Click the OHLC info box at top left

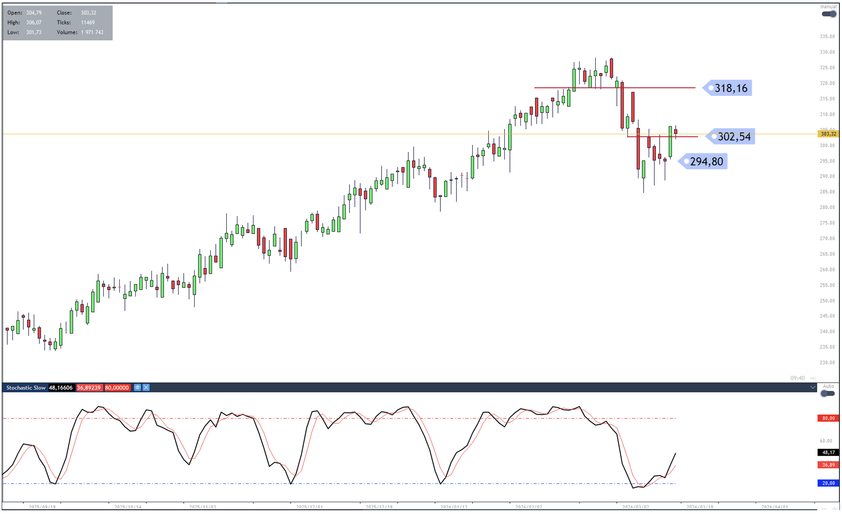point(58,23)
